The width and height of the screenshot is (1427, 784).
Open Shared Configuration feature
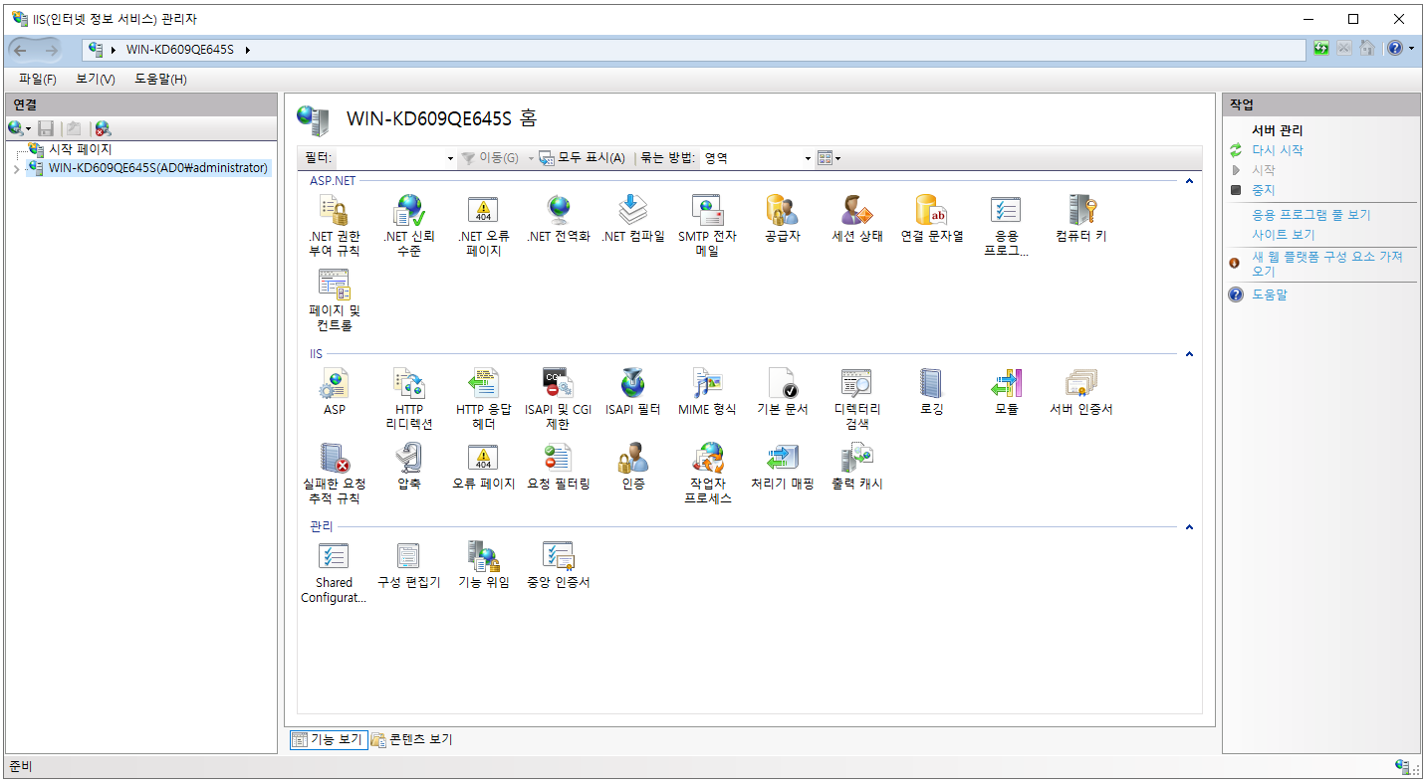coord(334,573)
